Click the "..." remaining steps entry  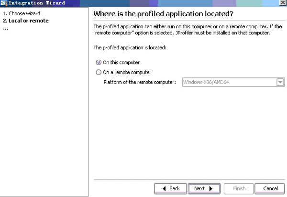5,28
